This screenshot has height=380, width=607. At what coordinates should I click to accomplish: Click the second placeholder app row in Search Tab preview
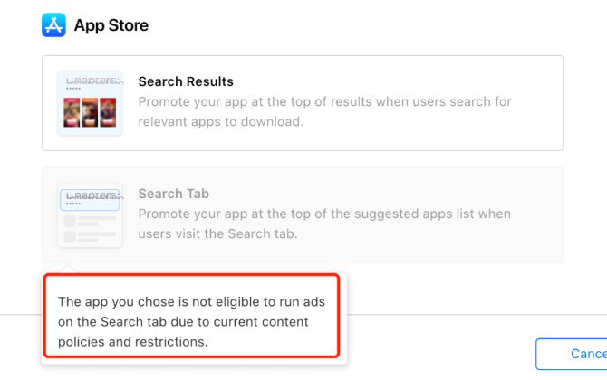[x=90, y=237]
